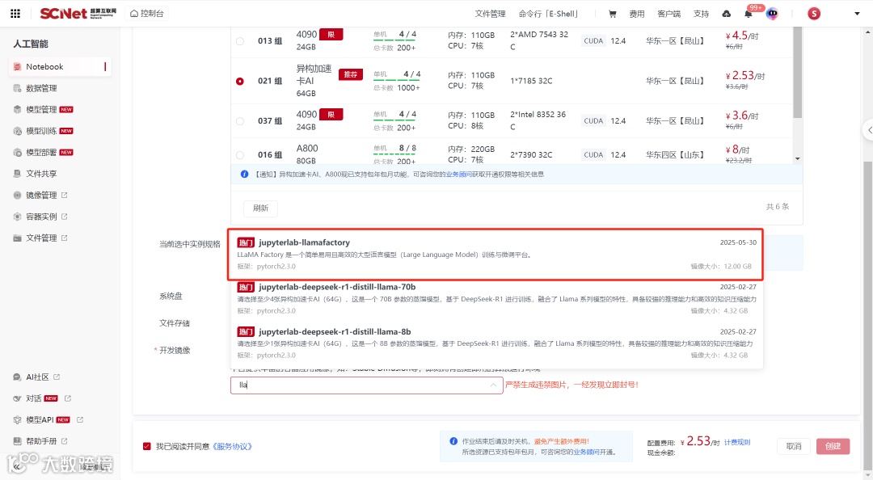Expand the account dropdown arrow

point(857,14)
